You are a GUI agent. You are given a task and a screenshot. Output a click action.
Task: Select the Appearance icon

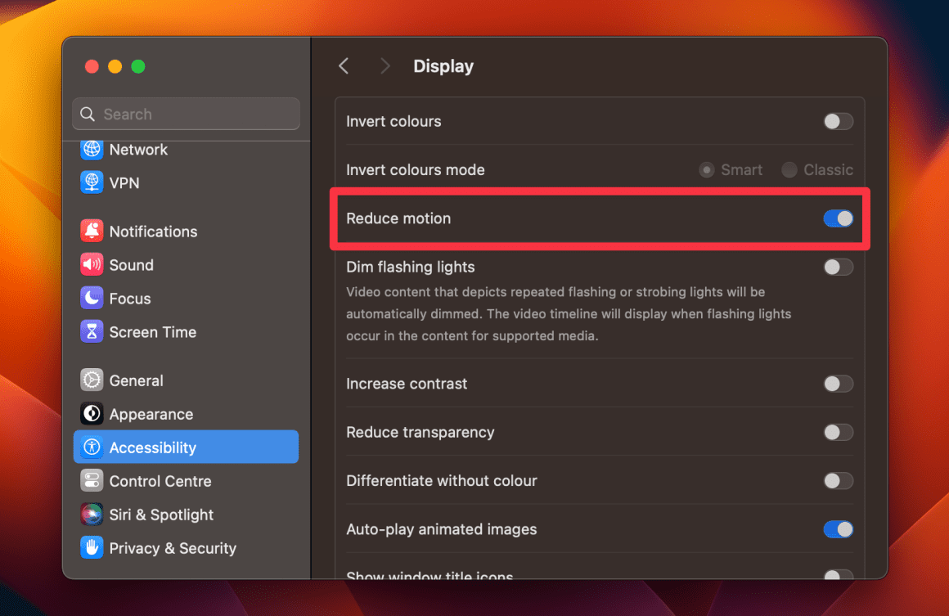92,413
